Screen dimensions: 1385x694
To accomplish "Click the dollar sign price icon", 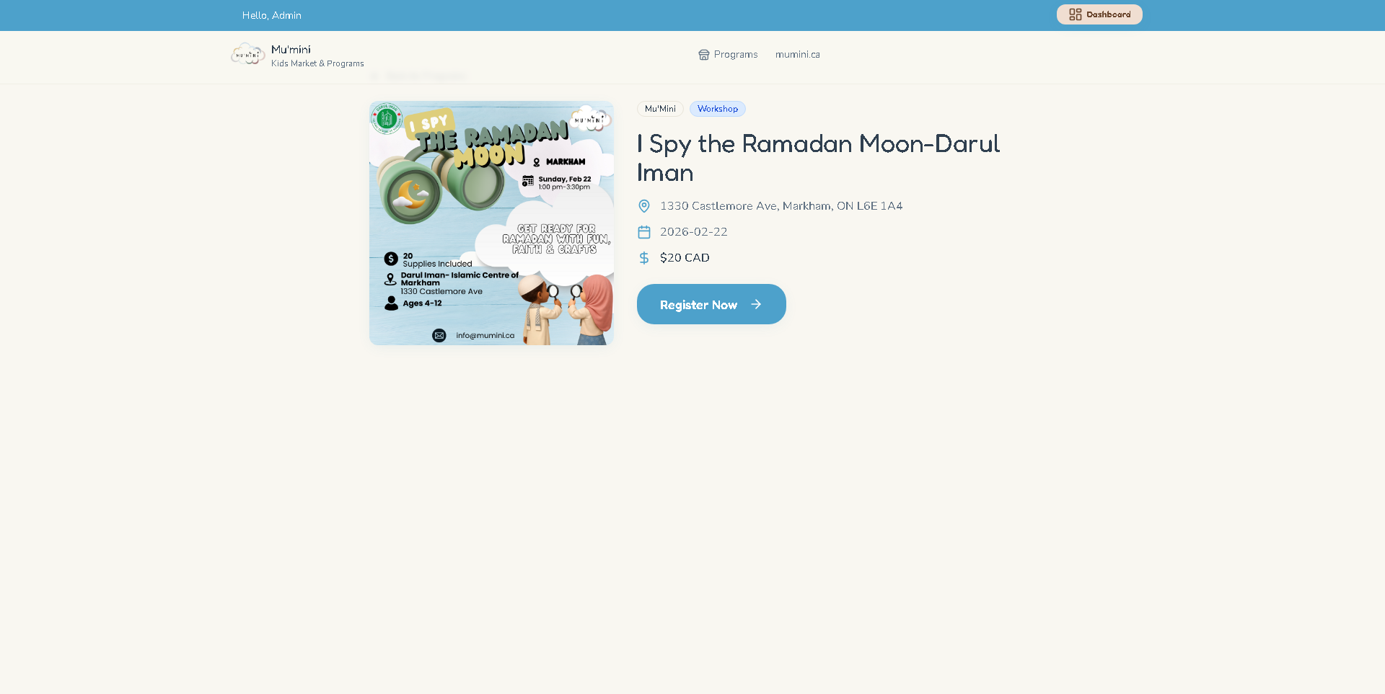I will pos(644,258).
